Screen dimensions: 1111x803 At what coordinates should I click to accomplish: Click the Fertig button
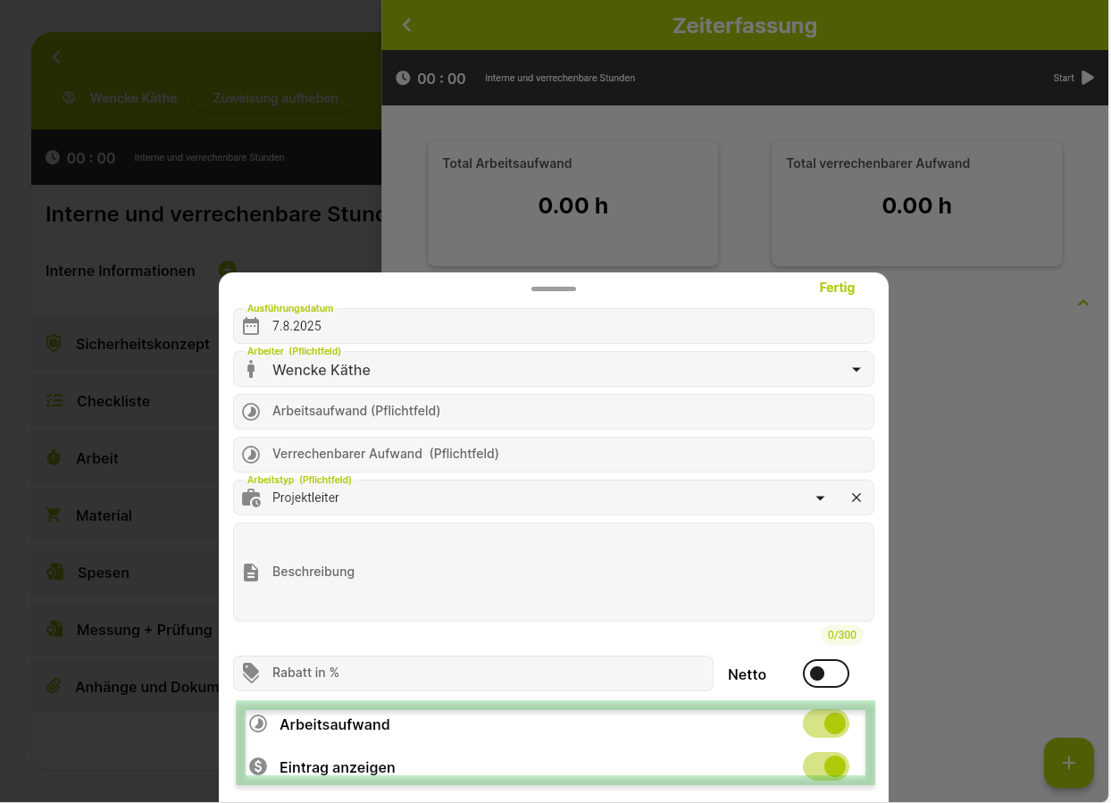837,288
